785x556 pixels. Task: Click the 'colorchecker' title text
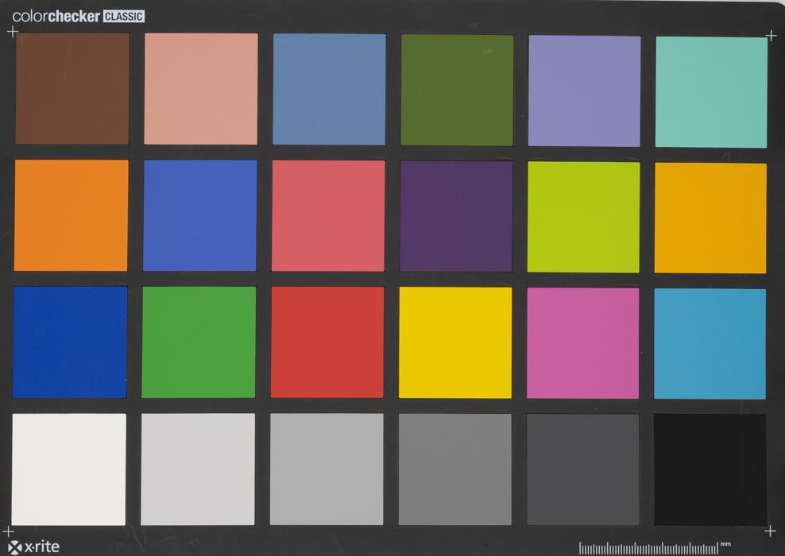(56, 17)
